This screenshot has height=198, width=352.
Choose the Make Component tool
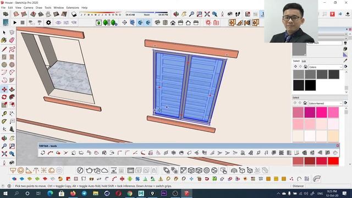(12, 33)
